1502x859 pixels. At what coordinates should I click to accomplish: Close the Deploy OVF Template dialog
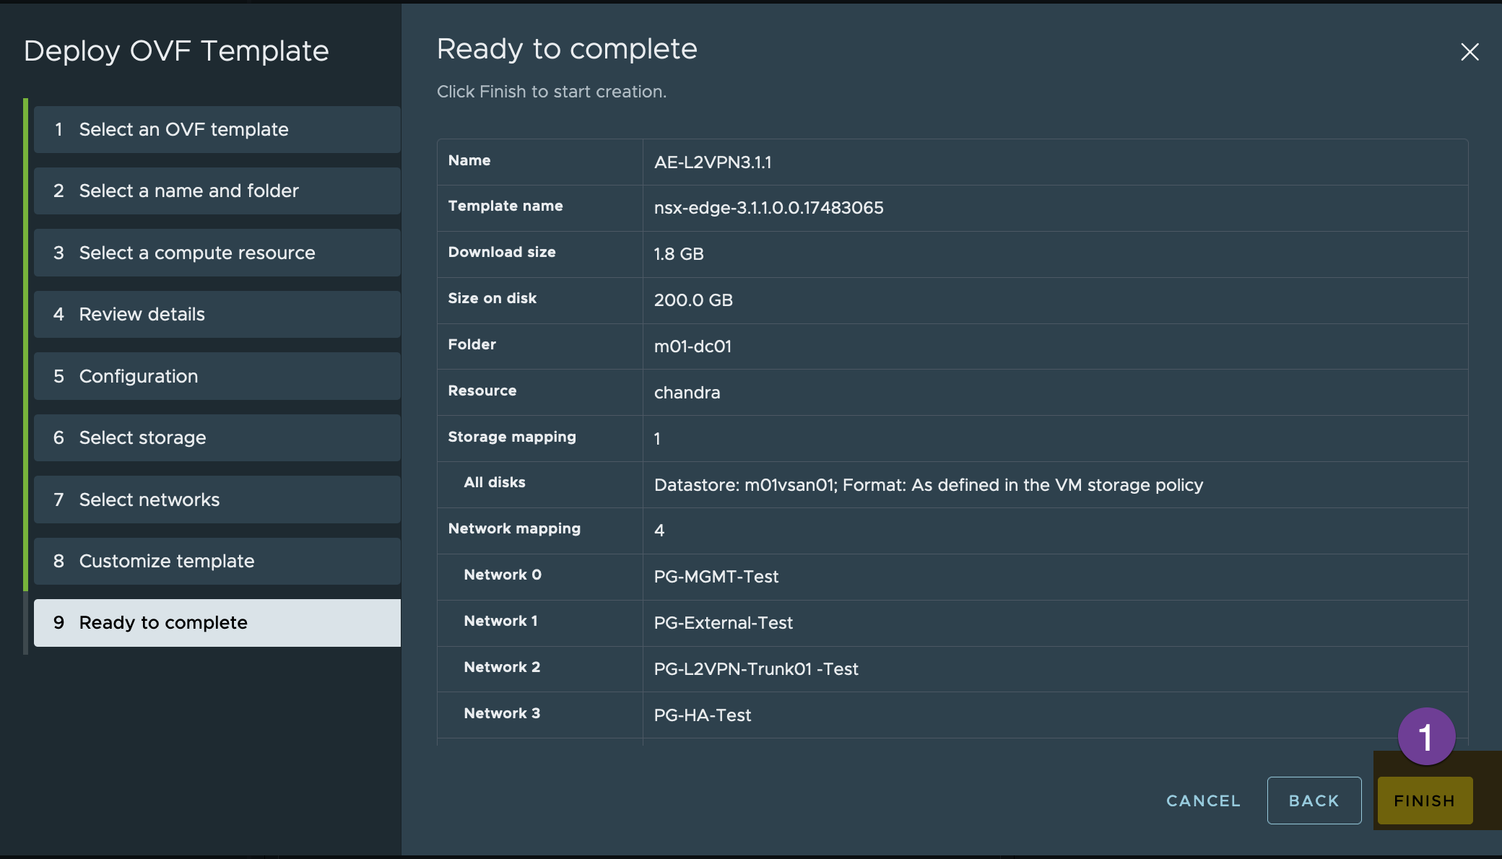tap(1470, 52)
